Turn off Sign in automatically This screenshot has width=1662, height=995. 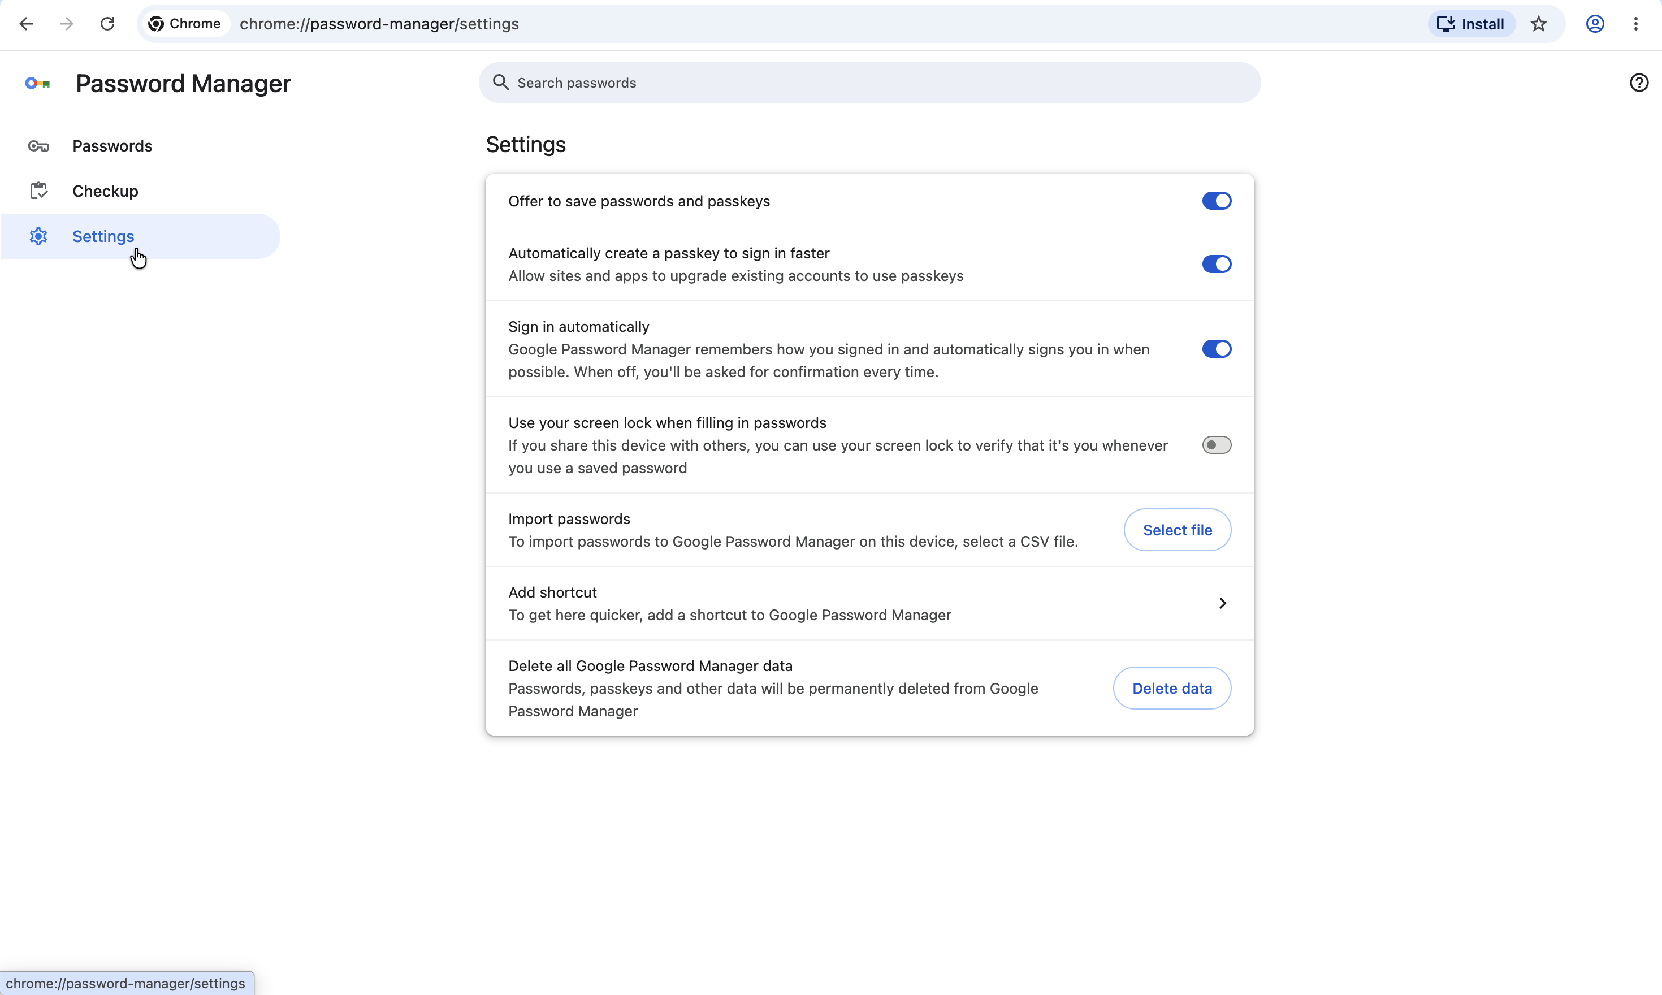click(1216, 349)
